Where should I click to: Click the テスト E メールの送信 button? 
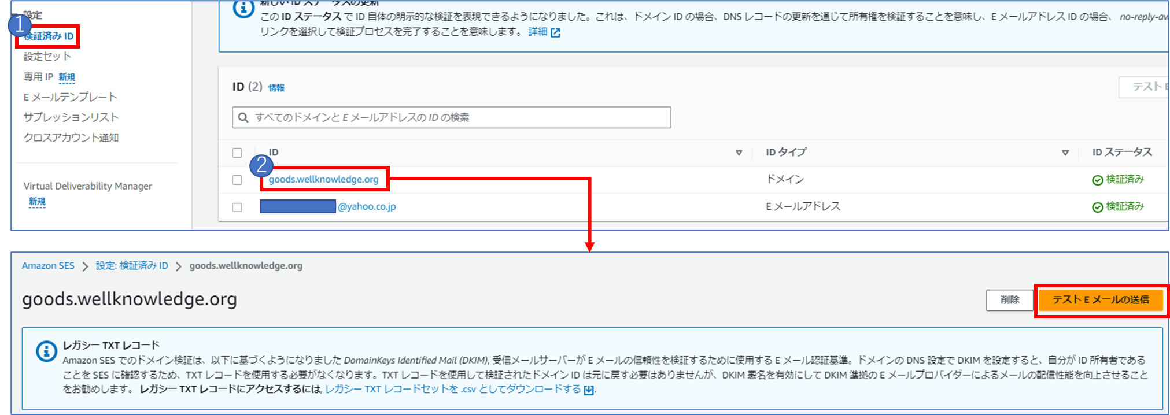pyautogui.click(x=1101, y=300)
